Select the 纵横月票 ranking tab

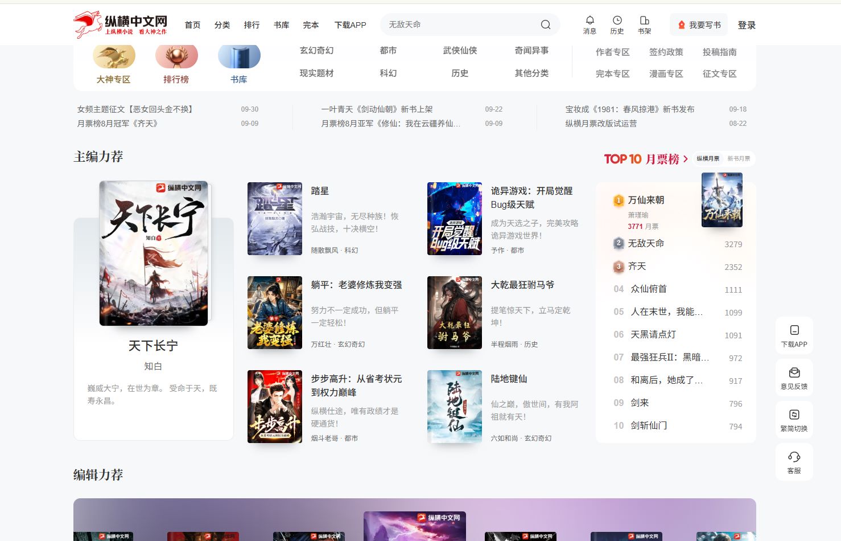point(708,159)
